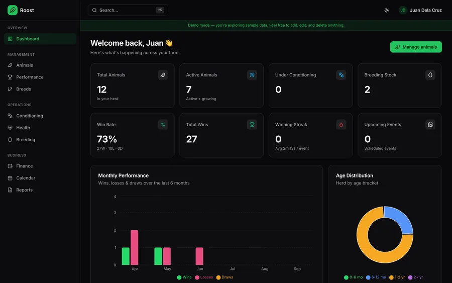
Task: Click the Finance wallet icon
Action: [x=10, y=166]
